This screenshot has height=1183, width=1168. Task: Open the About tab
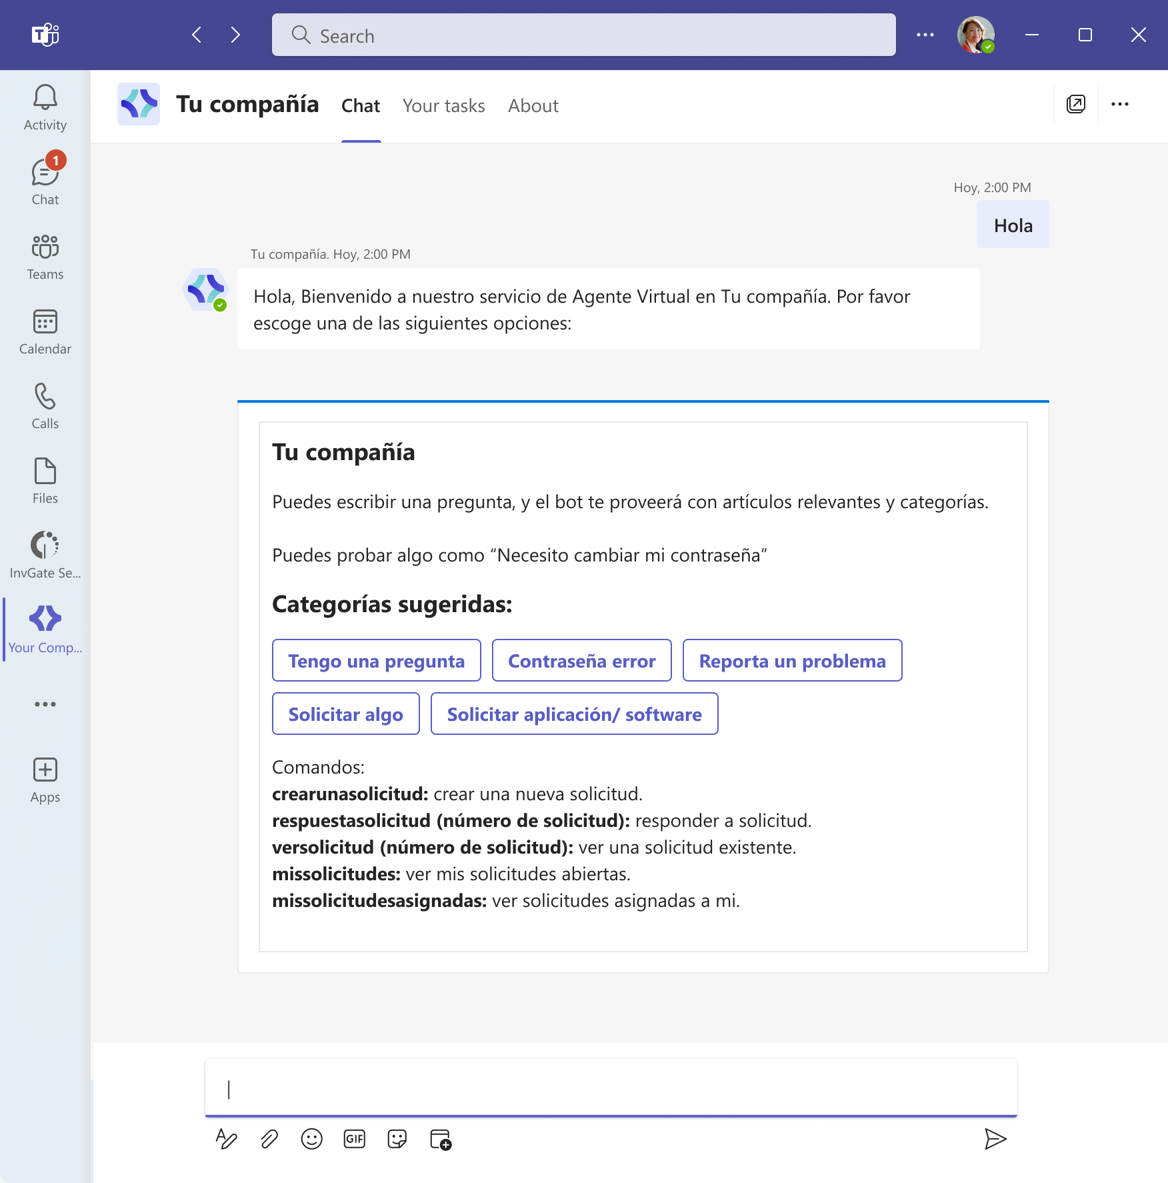pyautogui.click(x=533, y=105)
